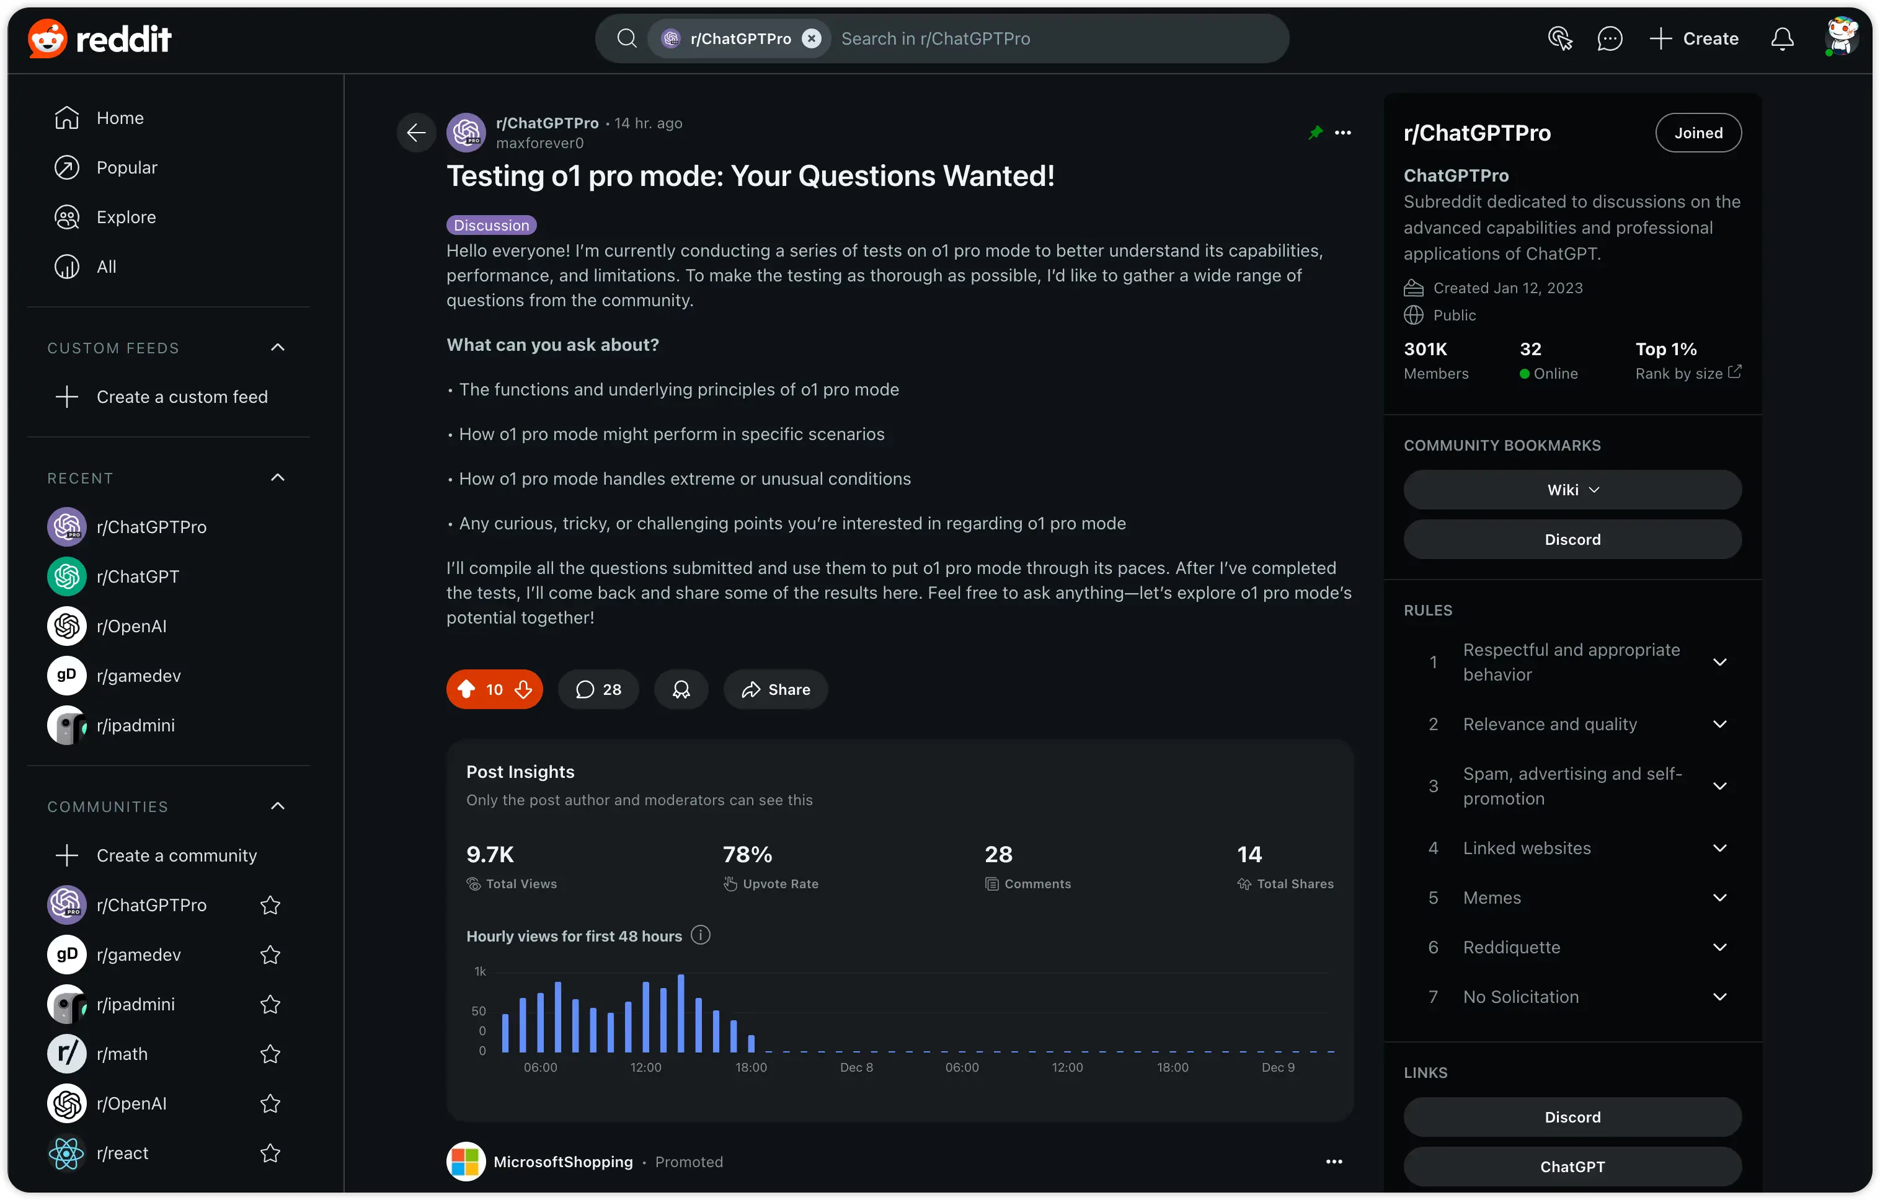The width and height of the screenshot is (1880, 1200).
Task: Expand the Wiki bookmark dropdown
Action: coord(1572,490)
